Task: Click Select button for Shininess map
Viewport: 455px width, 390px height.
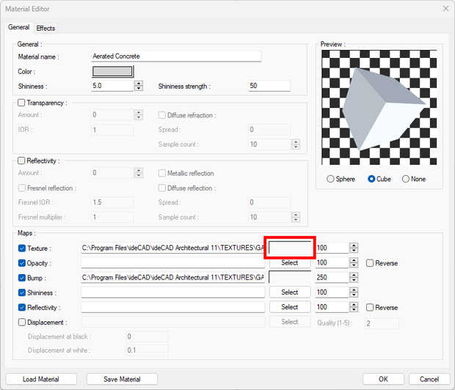Action: (x=289, y=292)
